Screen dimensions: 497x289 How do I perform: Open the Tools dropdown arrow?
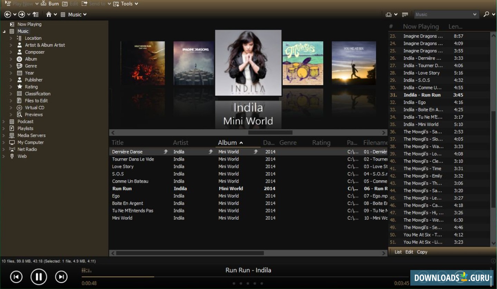[136, 4]
